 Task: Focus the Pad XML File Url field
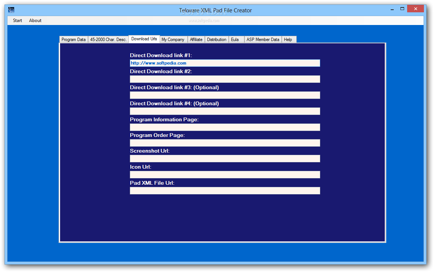point(225,191)
